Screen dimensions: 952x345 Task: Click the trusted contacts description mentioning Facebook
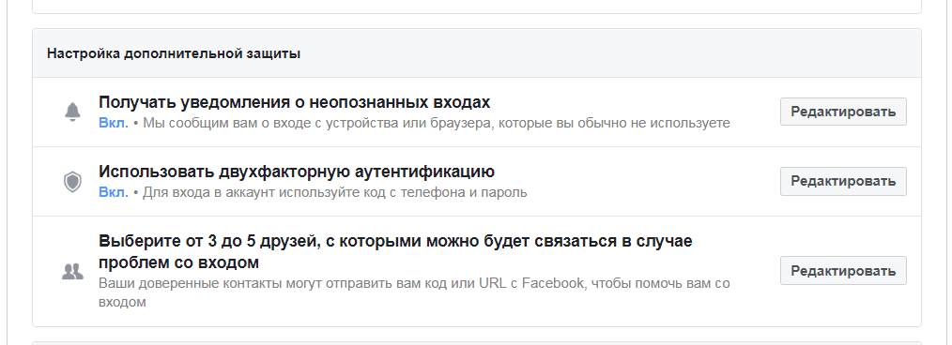[x=414, y=292]
